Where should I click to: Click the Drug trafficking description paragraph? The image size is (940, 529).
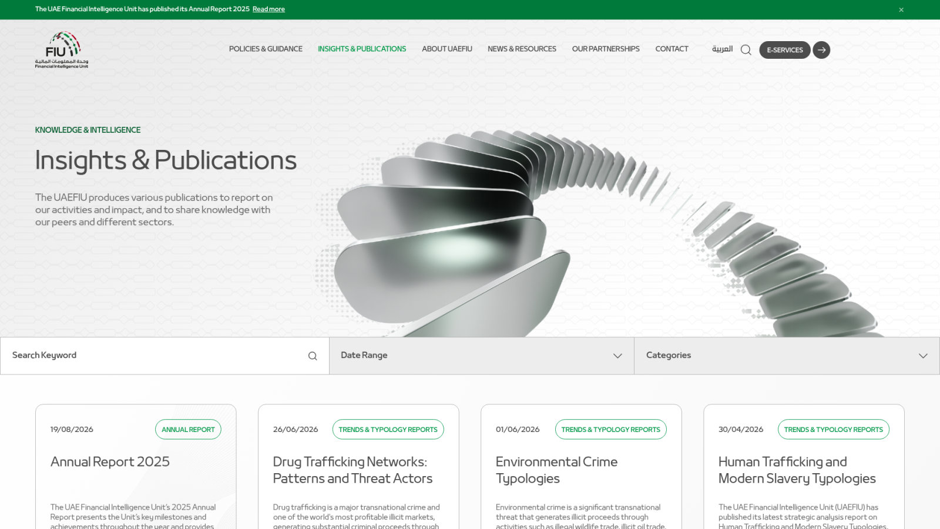[356, 516]
